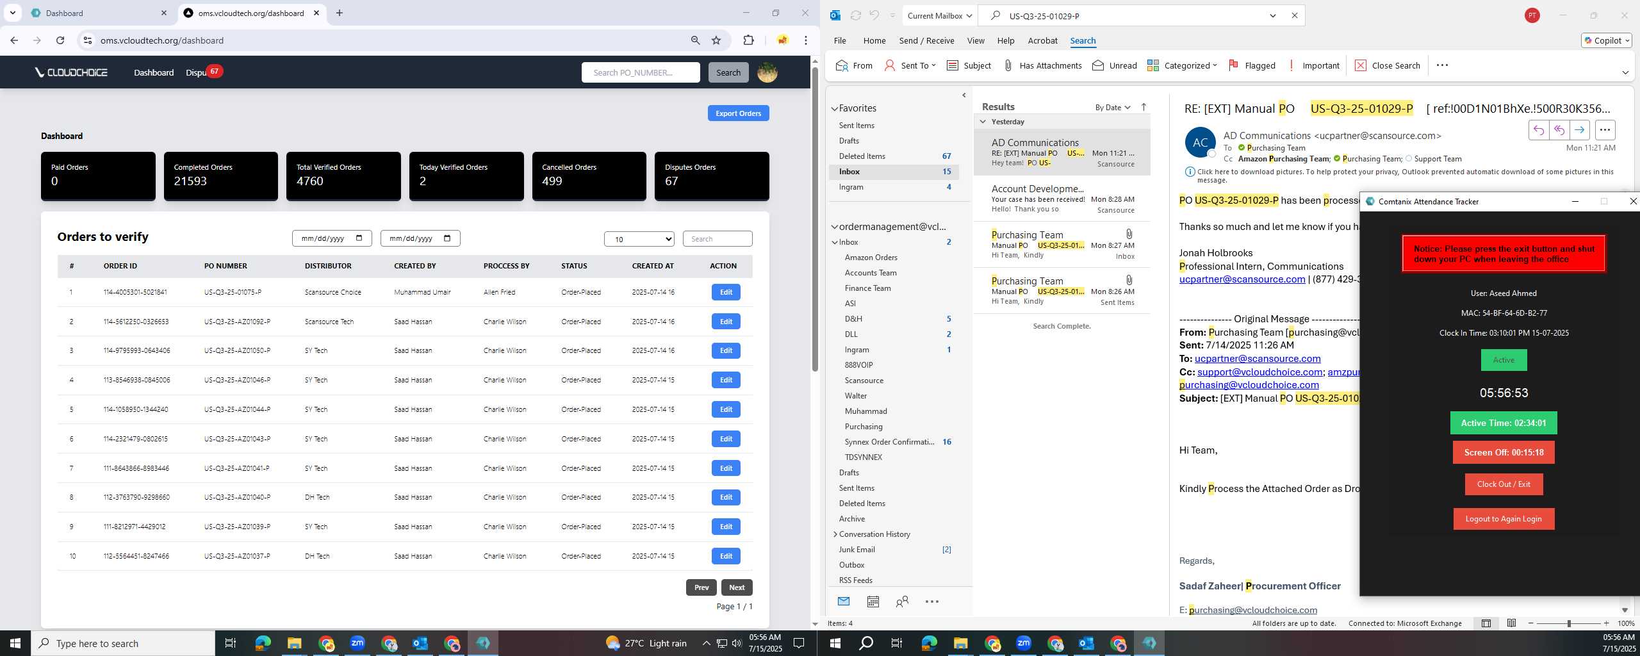The height and width of the screenshot is (656, 1640).
Task: Collapse ordermanagement account tree
Action: [835, 227]
